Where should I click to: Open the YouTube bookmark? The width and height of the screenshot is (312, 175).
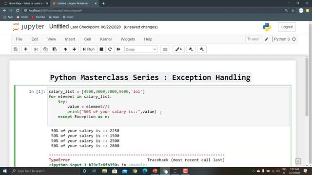38,17
